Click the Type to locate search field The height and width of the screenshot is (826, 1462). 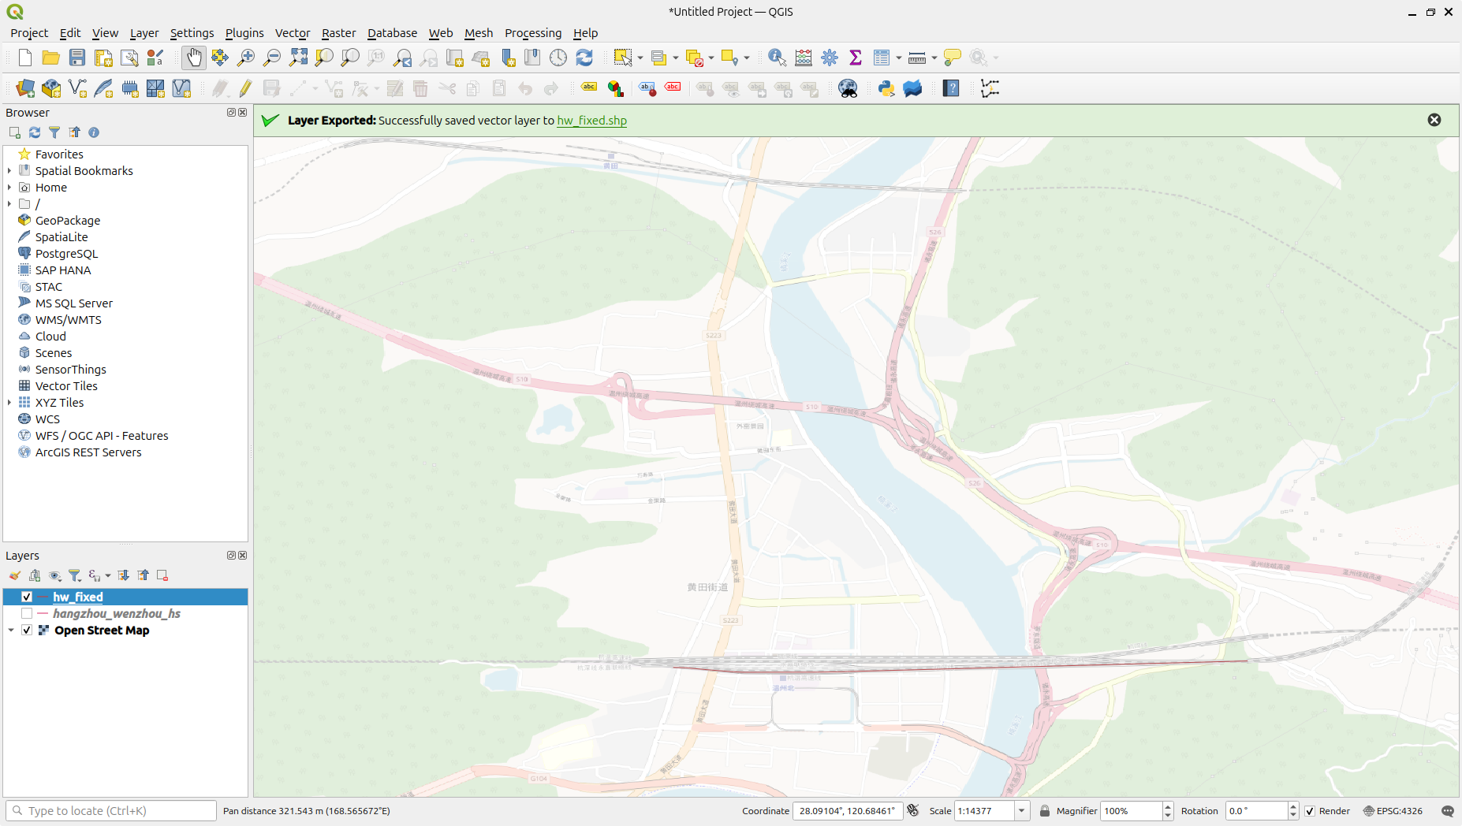pyautogui.click(x=118, y=811)
